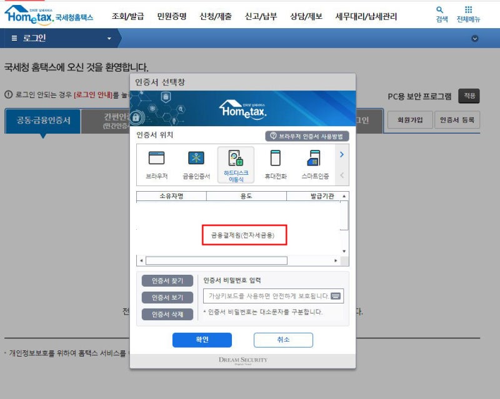Click the certificate list scroll down arrow
Image resolution: width=500 pixels, height=399 pixels.
point(344,251)
